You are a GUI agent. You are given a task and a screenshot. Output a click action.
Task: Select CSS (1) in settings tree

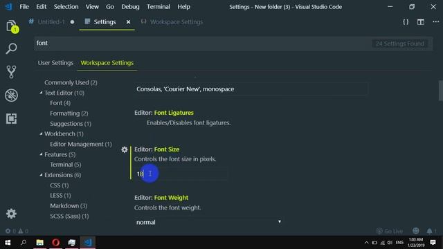click(60, 185)
